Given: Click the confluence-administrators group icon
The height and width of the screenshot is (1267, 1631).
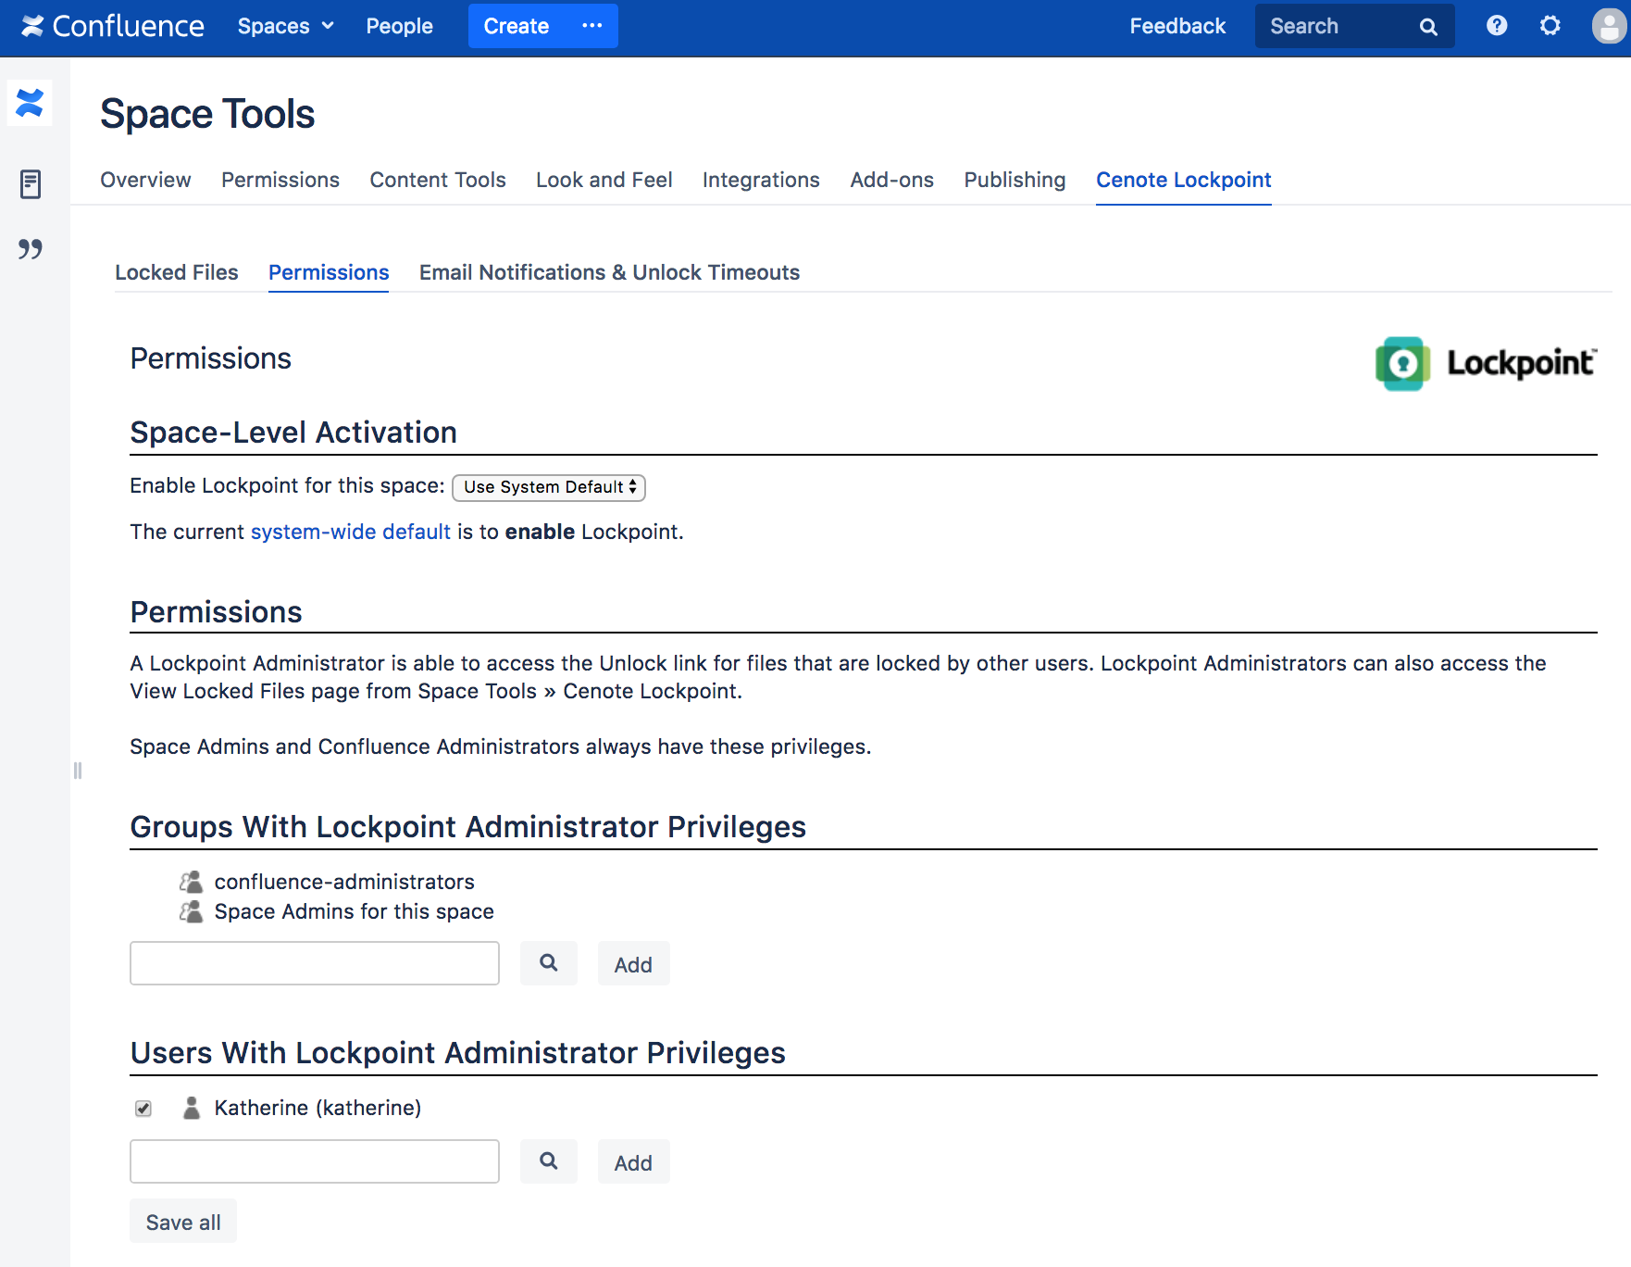Looking at the screenshot, I should [192, 882].
